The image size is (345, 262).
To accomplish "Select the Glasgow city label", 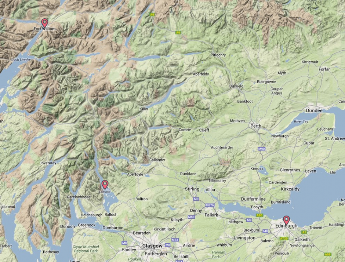I will pos(152,246).
